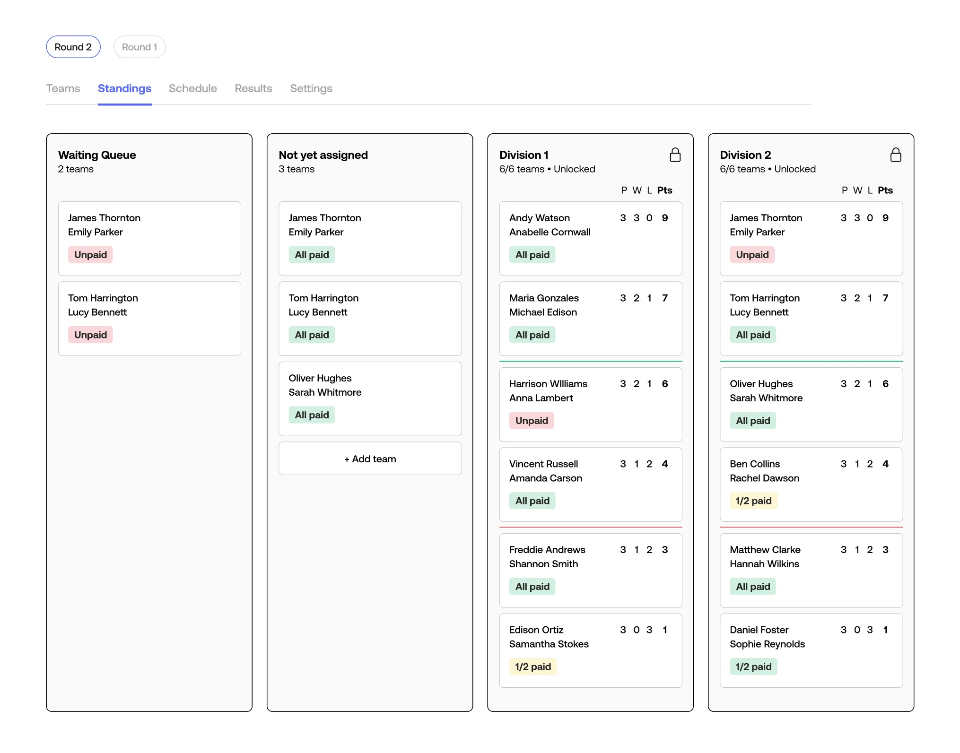Toggle the Division 1 lock icon
This screenshot has width=960, height=753.
[x=675, y=155]
